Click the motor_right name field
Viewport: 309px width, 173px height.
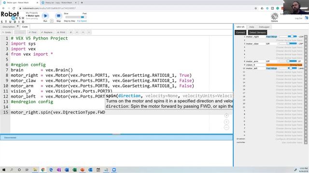tap(255, 37)
